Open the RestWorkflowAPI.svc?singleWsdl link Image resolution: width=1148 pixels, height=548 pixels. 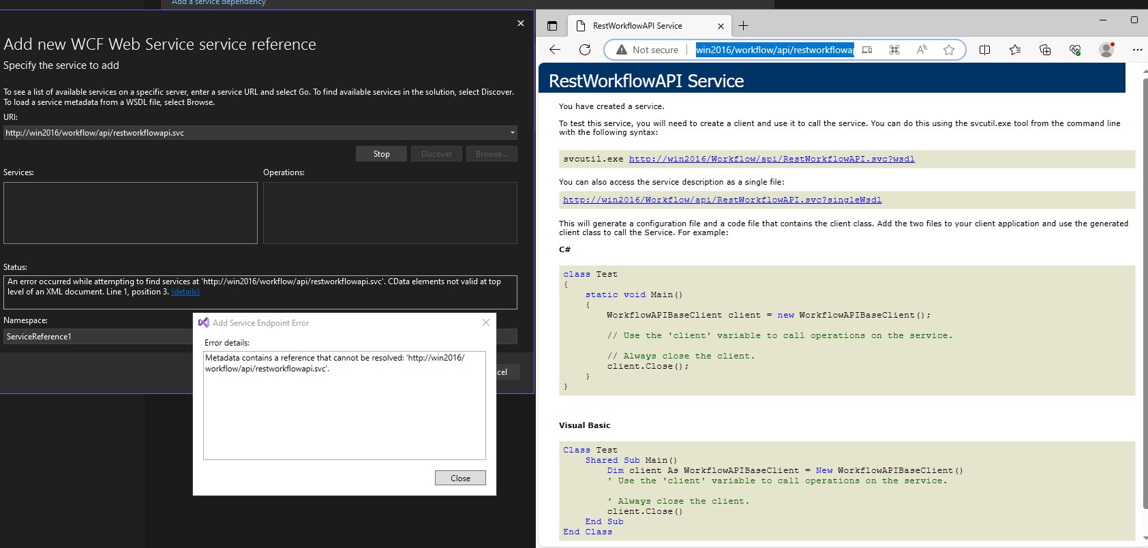click(x=722, y=200)
